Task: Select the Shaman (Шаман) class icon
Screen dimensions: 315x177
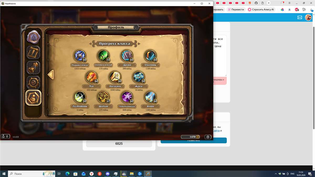Action: pos(103,97)
